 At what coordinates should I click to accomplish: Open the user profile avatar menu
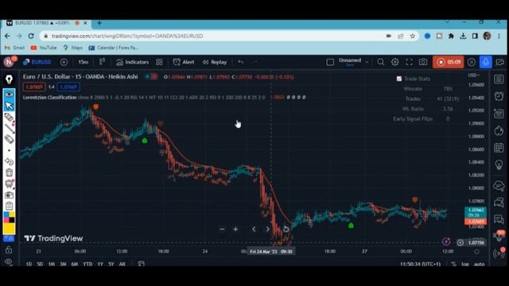(x=9, y=62)
